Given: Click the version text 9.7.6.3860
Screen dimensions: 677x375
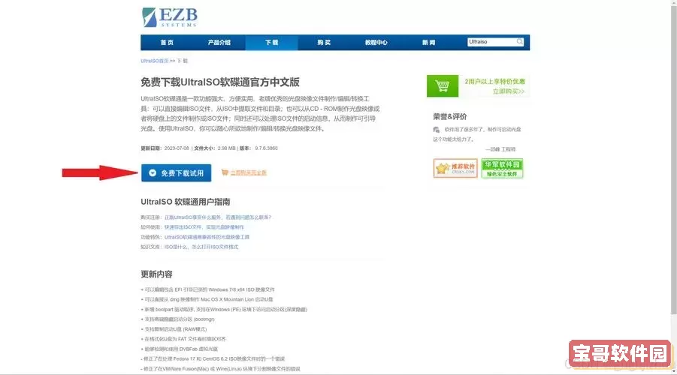Looking at the screenshot, I should coord(266,148).
